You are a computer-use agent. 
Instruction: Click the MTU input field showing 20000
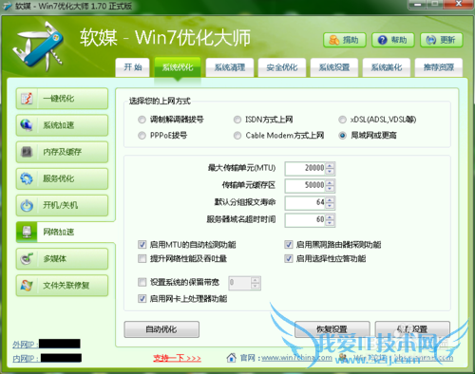[x=305, y=168]
